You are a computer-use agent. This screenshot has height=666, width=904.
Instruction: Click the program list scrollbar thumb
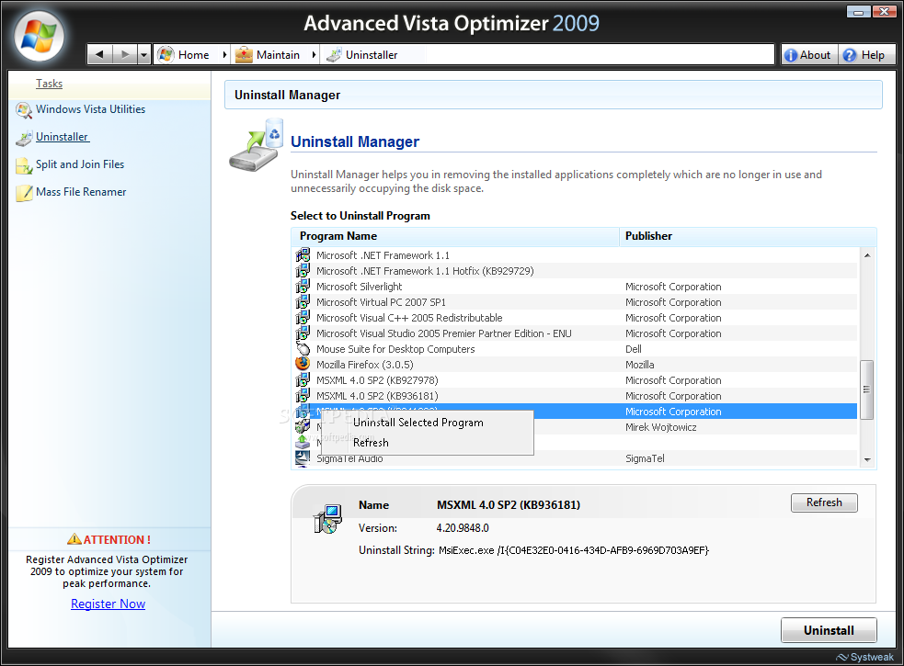coord(866,389)
